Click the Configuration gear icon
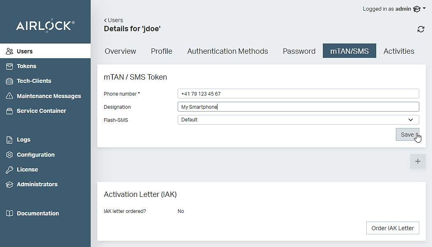The height and width of the screenshot is (247, 432). click(x=9, y=155)
